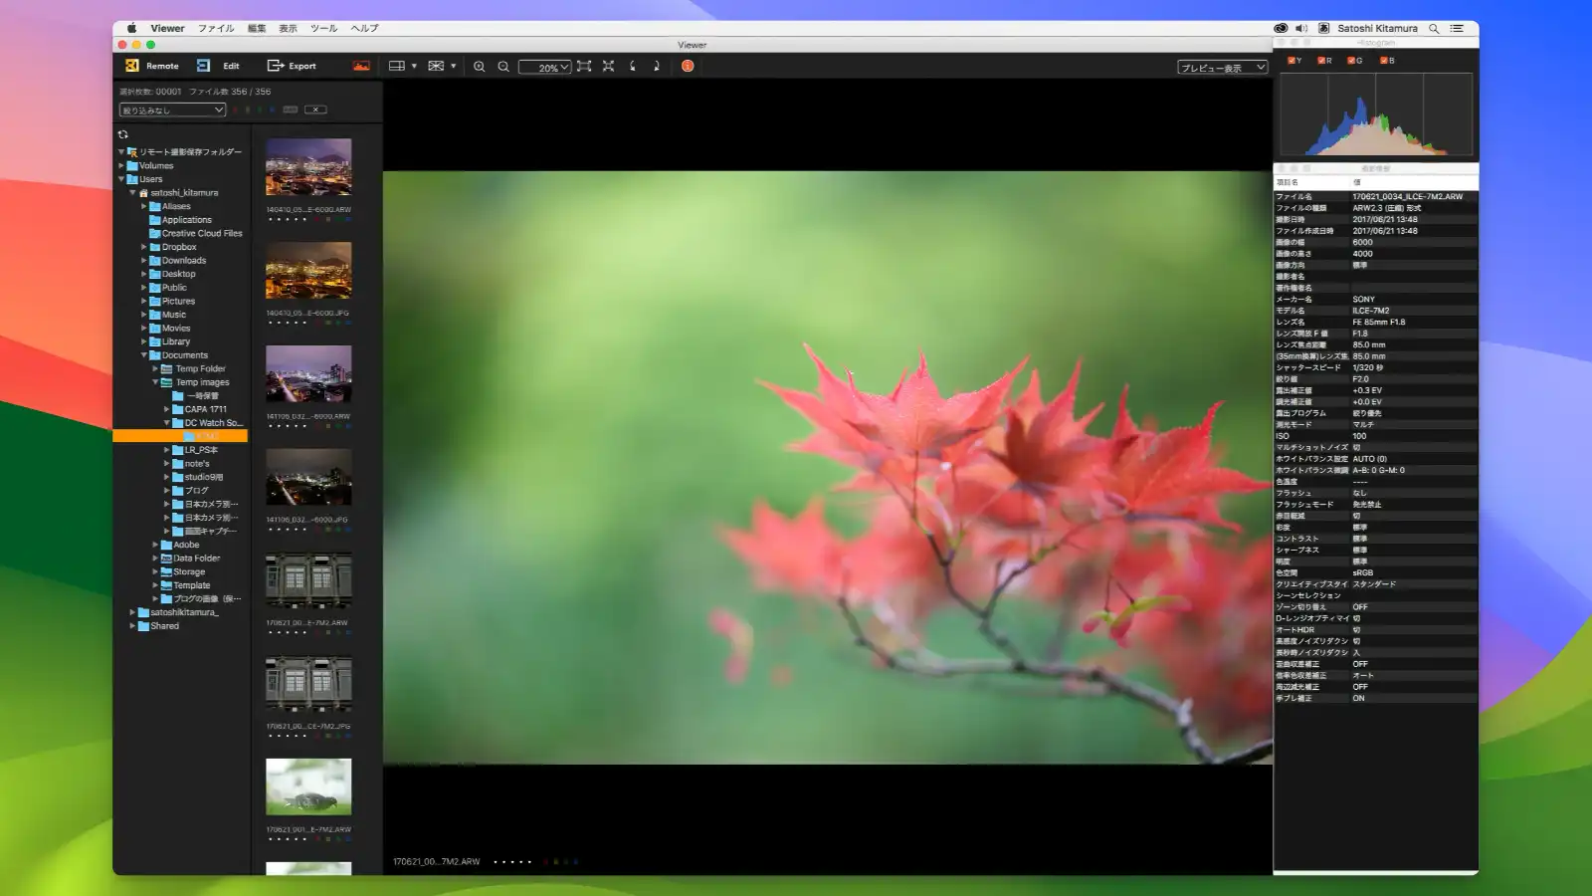Open the 絞り込みなし filter dropdown

[x=171, y=110]
